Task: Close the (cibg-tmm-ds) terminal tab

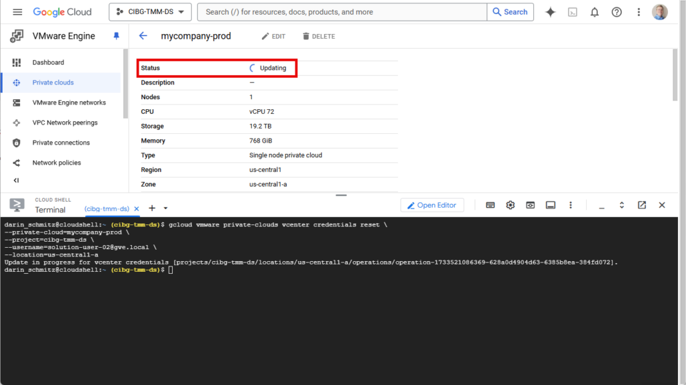Action: click(x=137, y=209)
